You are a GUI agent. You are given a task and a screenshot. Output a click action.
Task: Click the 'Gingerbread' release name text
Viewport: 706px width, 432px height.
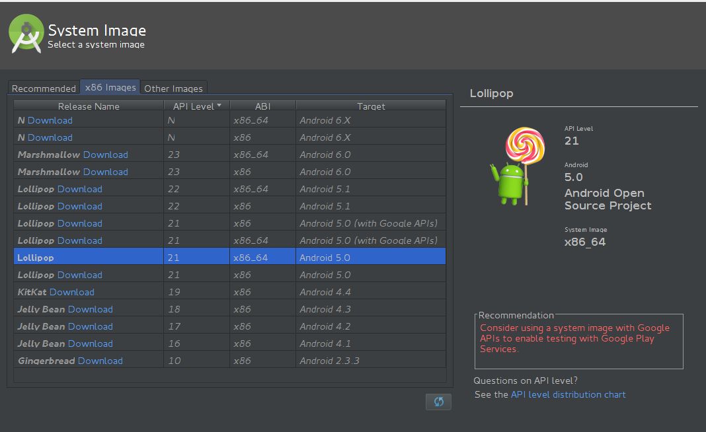click(46, 361)
